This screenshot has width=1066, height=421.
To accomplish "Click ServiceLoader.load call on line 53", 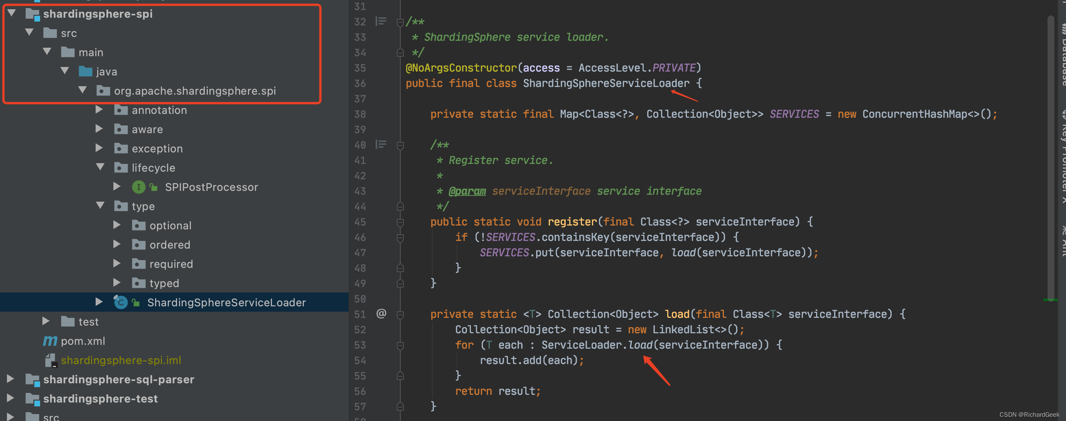I will pyautogui.click(x=597, y=345).
